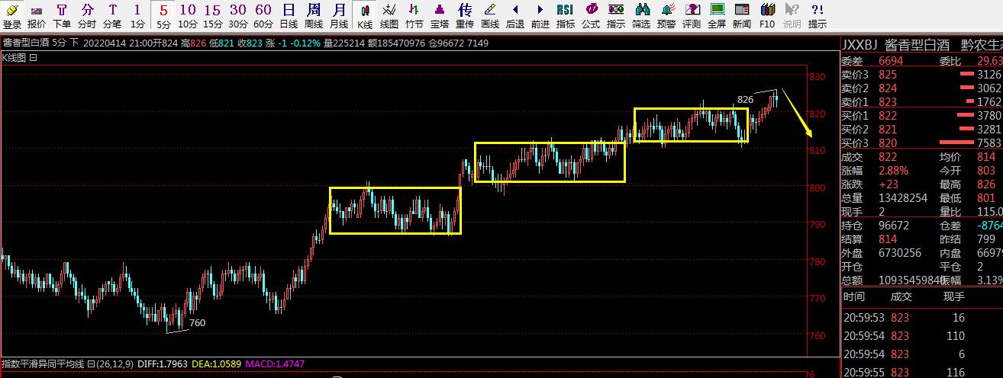The height and width of the screenshot is (378, 1003).
Task: Click the 重传 retransmit data icon
Action: [x=465, y=15]
